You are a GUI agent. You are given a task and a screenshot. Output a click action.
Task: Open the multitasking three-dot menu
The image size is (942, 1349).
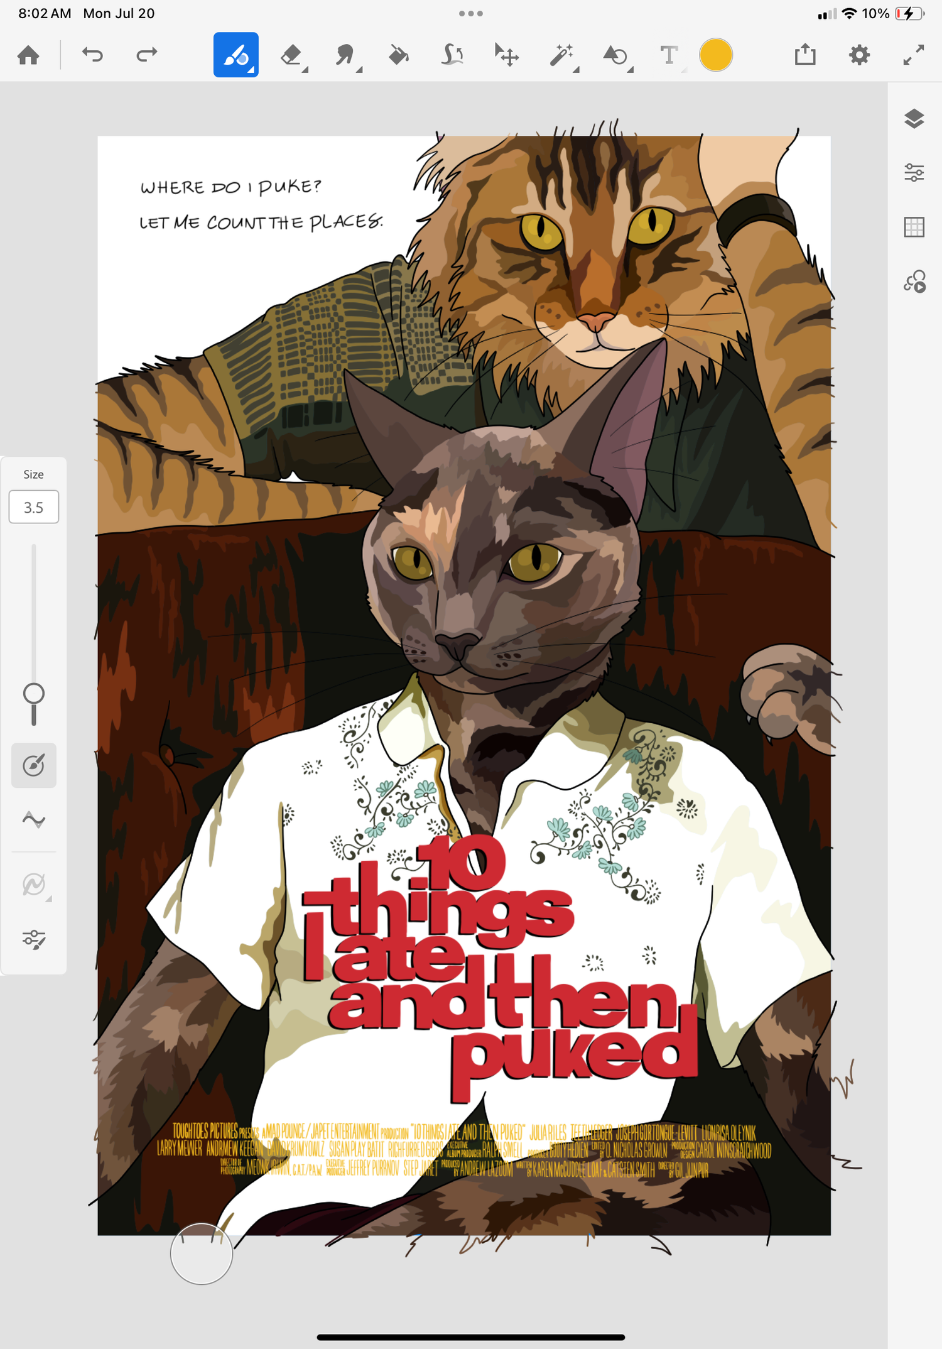coord(471,13)
